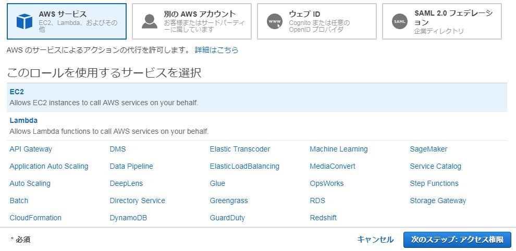Select DynamoDB service
516x251 pixels.
coord(128,218)
